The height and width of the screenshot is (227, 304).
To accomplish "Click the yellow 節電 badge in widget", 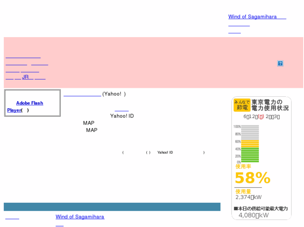I will click(242, 105).
